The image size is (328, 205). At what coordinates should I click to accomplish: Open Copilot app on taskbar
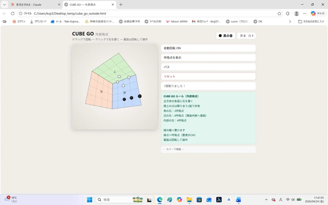[x=179, y=200]
